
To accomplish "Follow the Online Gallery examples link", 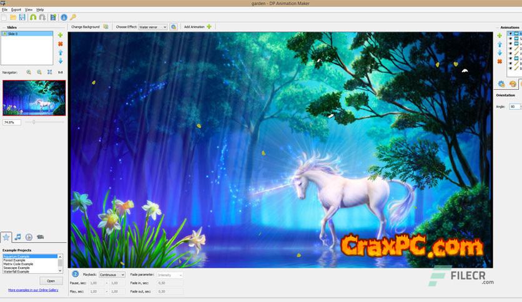I will [x=33, y=290].
